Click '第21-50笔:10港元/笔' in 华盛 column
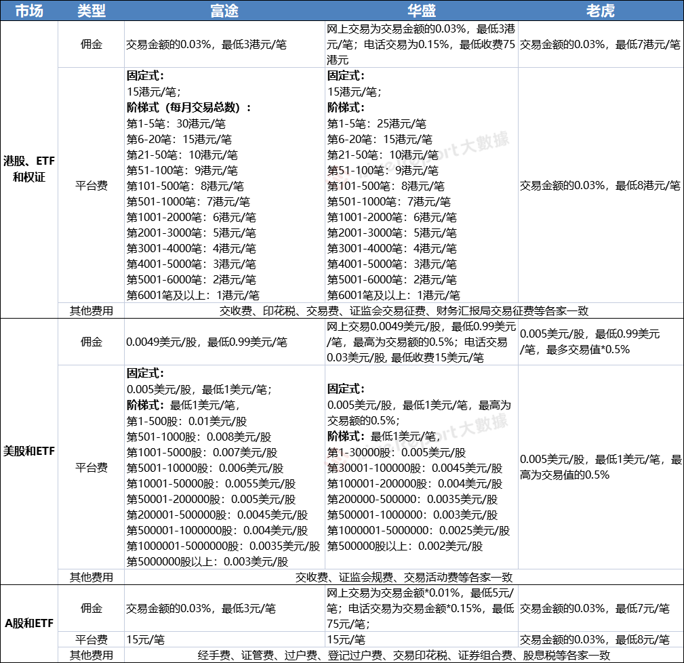Screen dimensions: 684x663 (383, 155)
